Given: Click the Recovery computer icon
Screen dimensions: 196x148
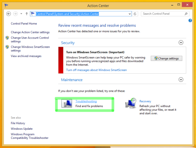Looking at the screenshot, I should coord(131,103).
